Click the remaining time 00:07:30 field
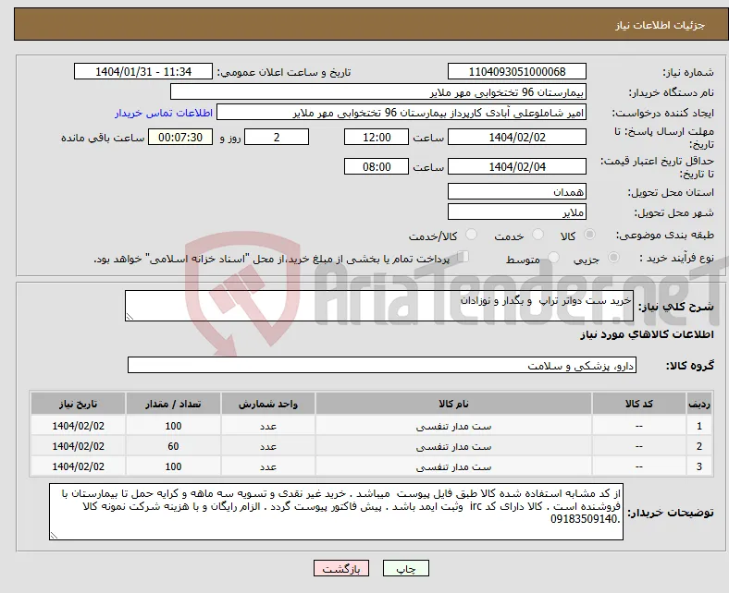Screen dimensions: 729x593 (180, 137)
